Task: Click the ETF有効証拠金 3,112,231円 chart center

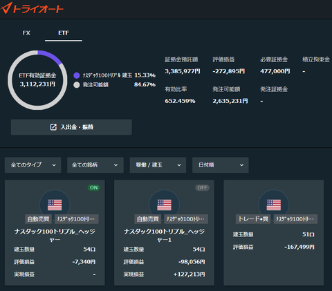Action: coord(37,80)
